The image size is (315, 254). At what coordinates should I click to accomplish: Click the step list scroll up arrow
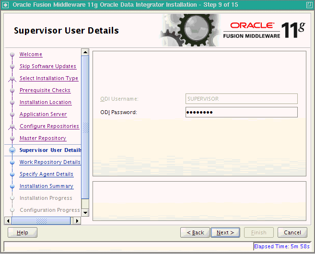coord(85,52)
